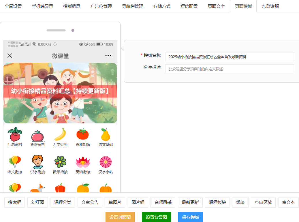Click the 汇总资料 radish icon

click(15, 134)
